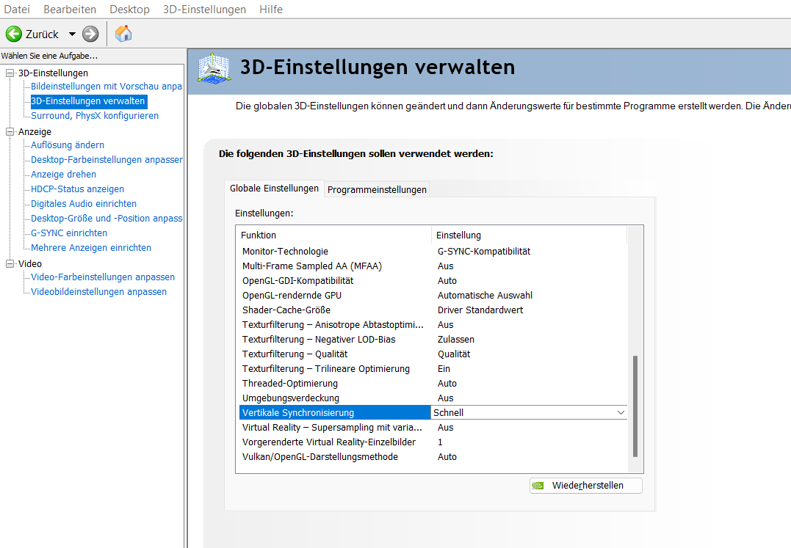Image resolution: width=791 pixels, height=548 pixels.
Task: Click the G-SYNC-Kompatibilität value
Action: coord(484,252)
